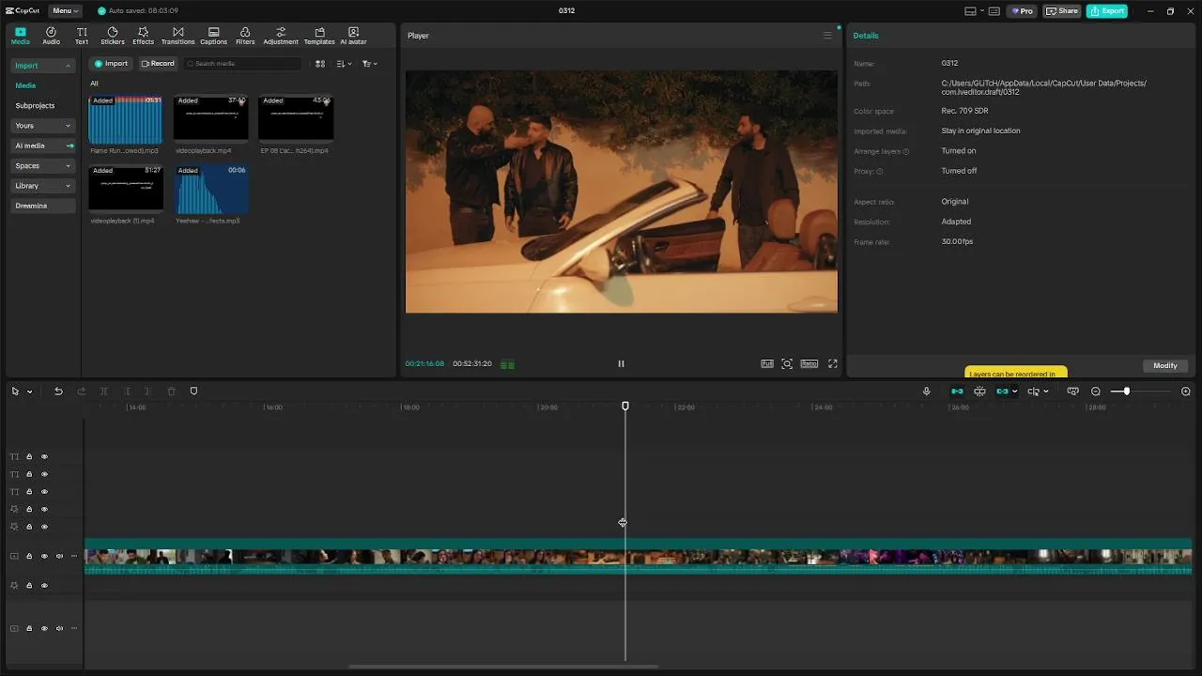Click the snapshot frame icon under the player

click(787, 363)
